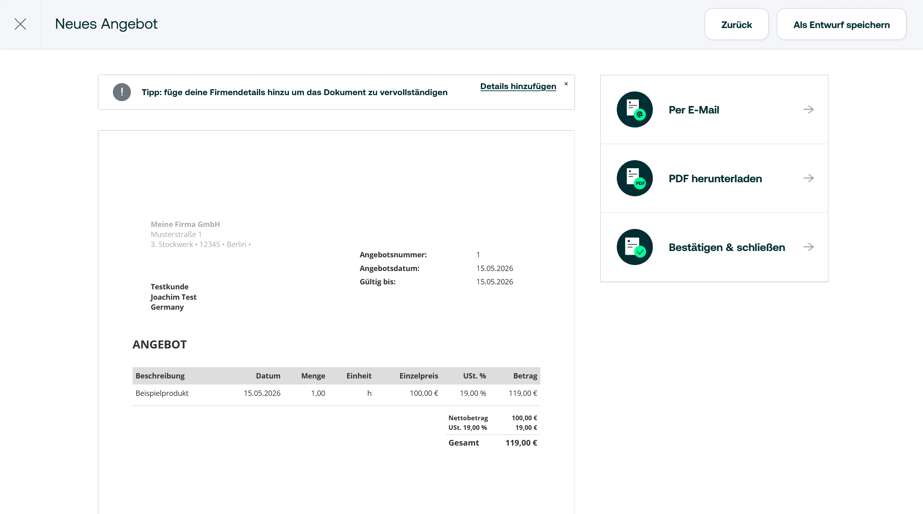Click the Beschreibung column header

click(x=160, y=376)
